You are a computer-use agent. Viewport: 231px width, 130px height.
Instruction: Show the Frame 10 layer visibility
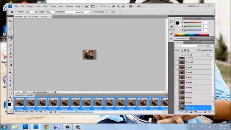click(176, 62)
